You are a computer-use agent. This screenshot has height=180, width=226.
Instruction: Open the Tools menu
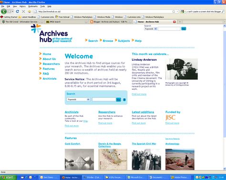42,6
